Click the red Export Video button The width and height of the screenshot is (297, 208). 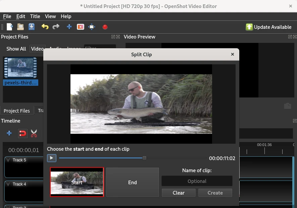tap(105, 27)
